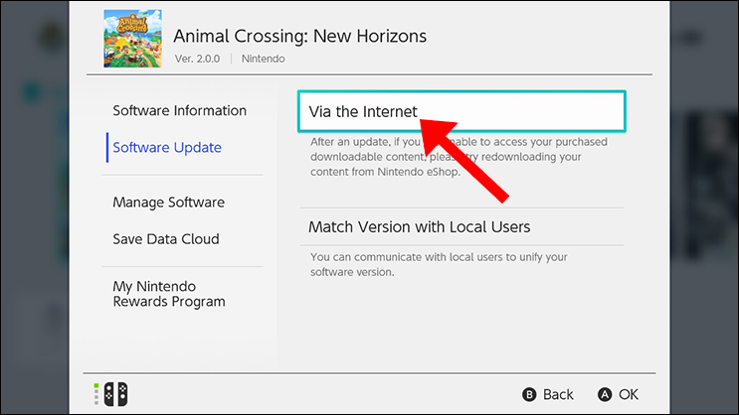739x415 pixels.
Task: Click the local users software version description
Action: (x=439, y=264)
